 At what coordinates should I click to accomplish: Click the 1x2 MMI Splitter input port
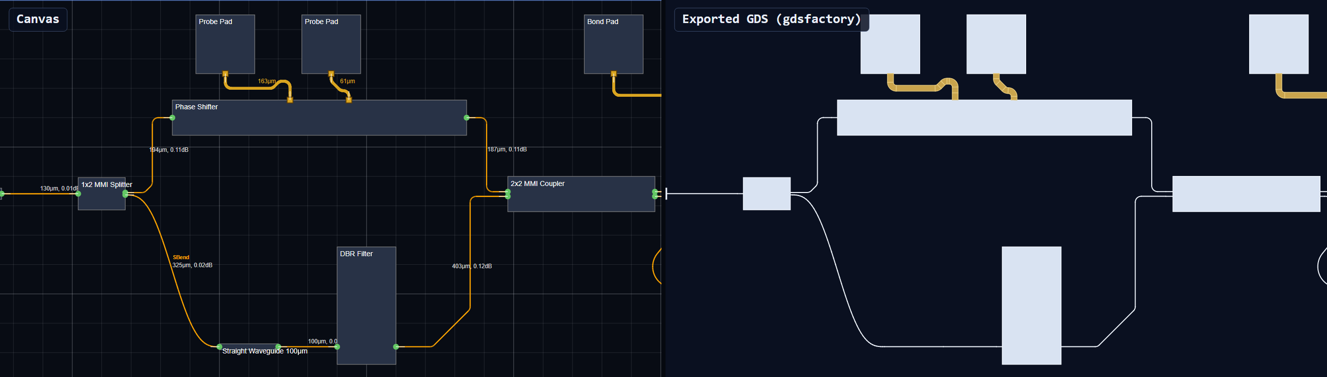[x=78, y=194]
